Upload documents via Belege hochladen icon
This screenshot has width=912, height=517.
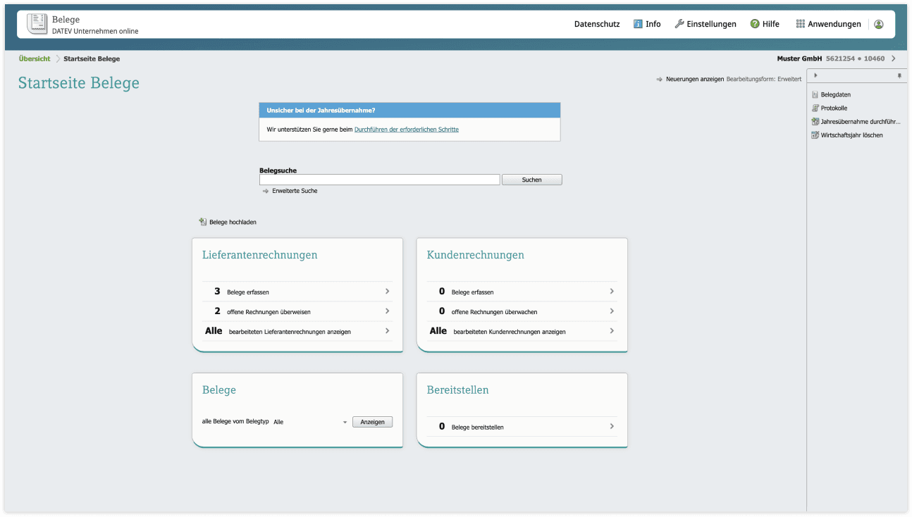click(202, 221)
